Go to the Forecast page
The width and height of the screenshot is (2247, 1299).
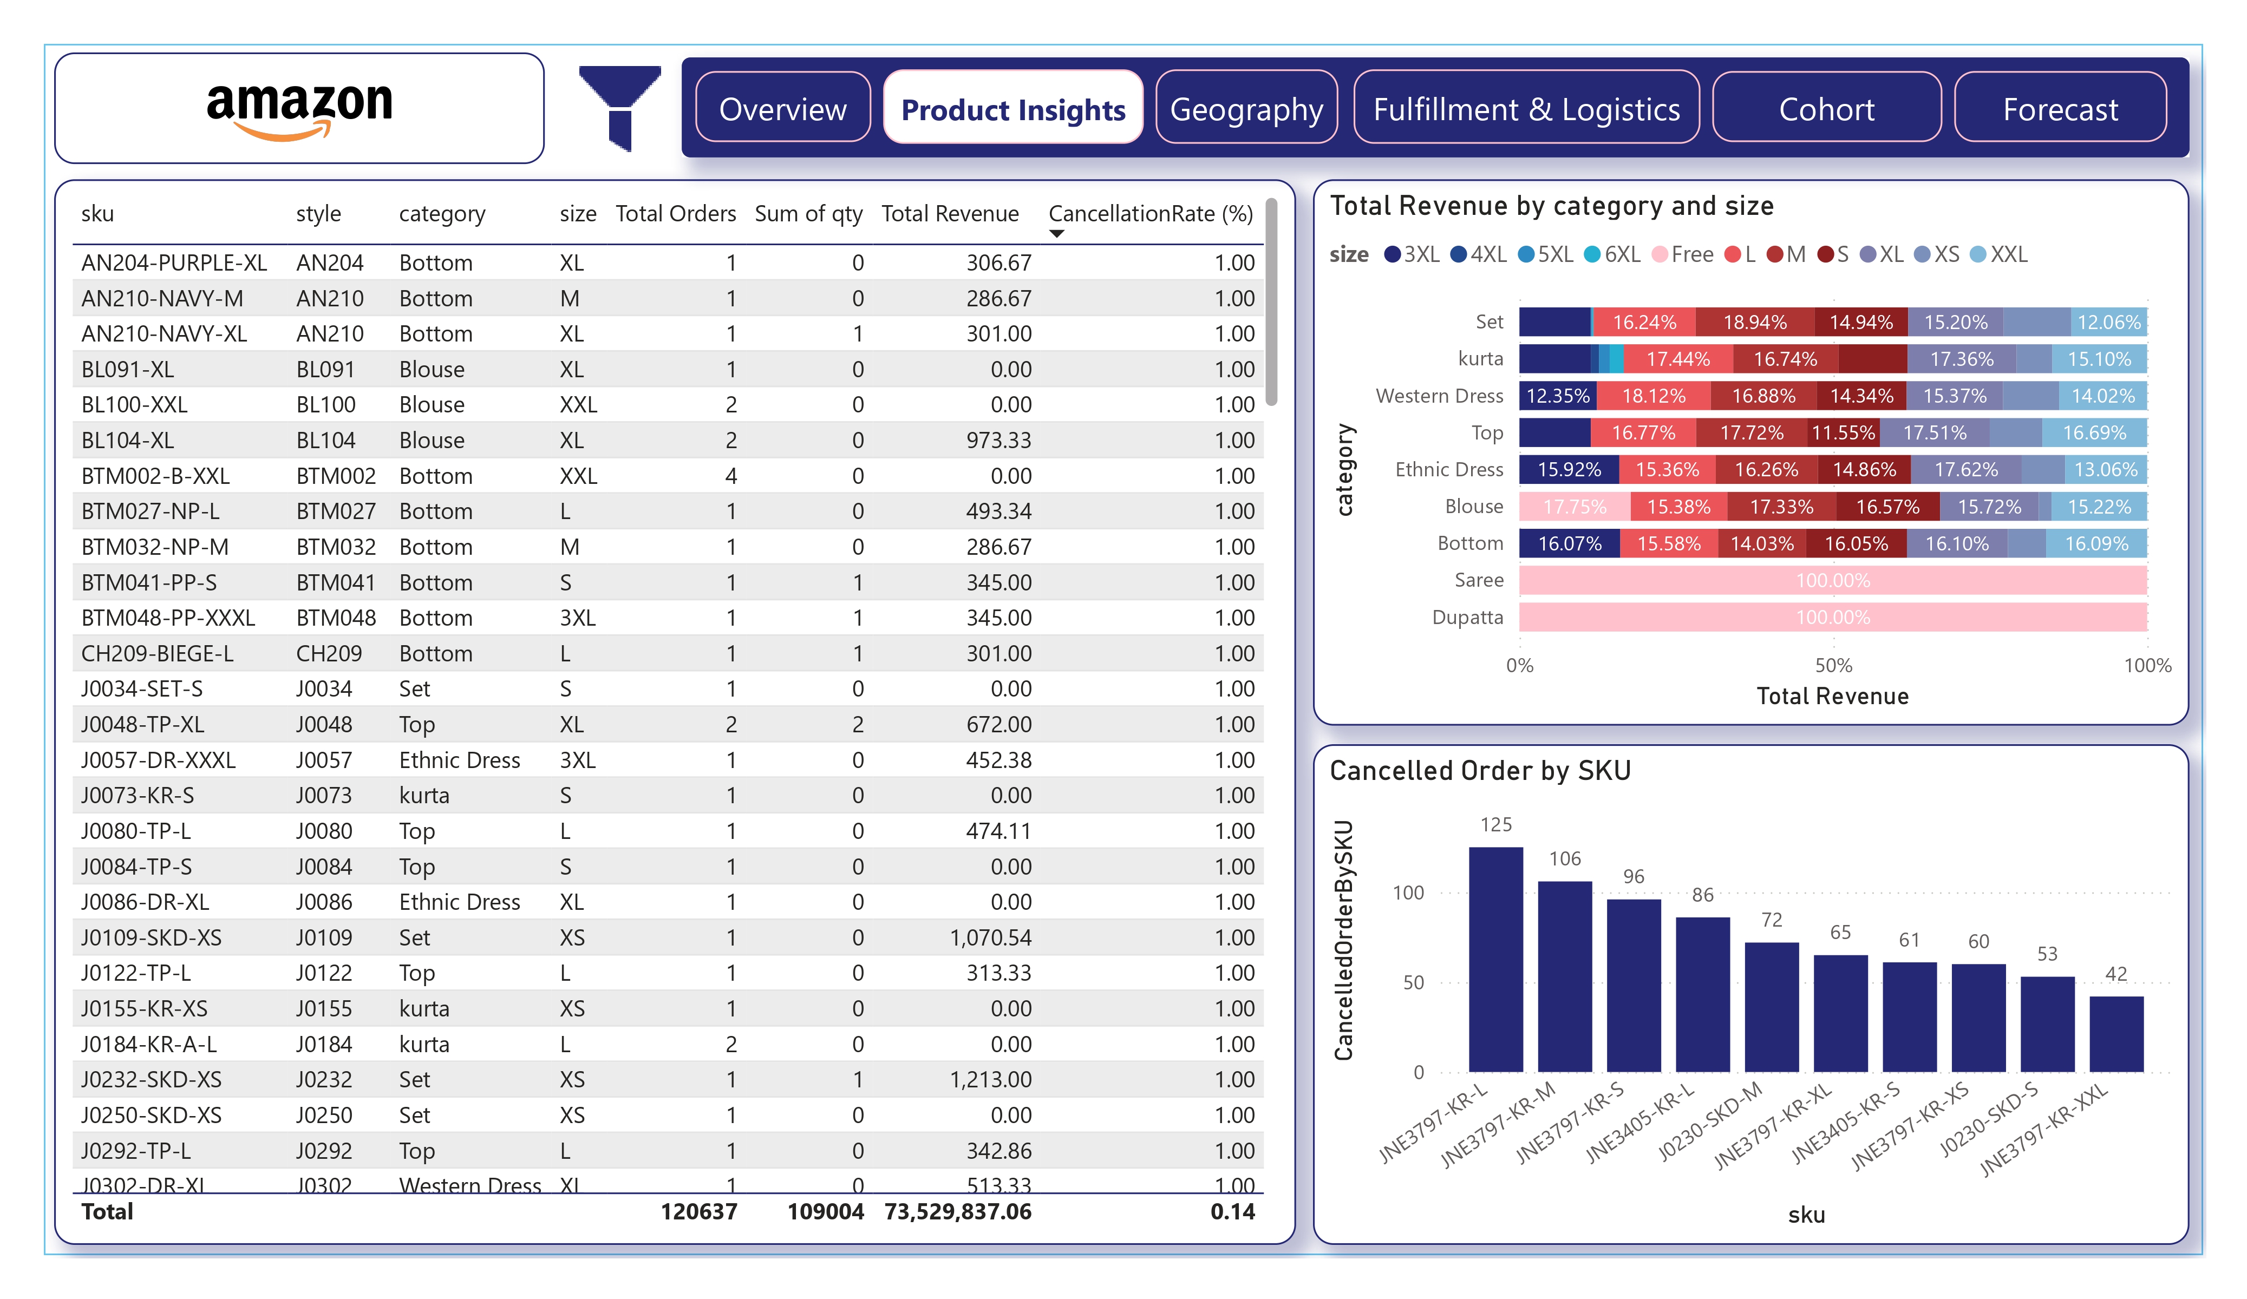tap(2060, 109)
